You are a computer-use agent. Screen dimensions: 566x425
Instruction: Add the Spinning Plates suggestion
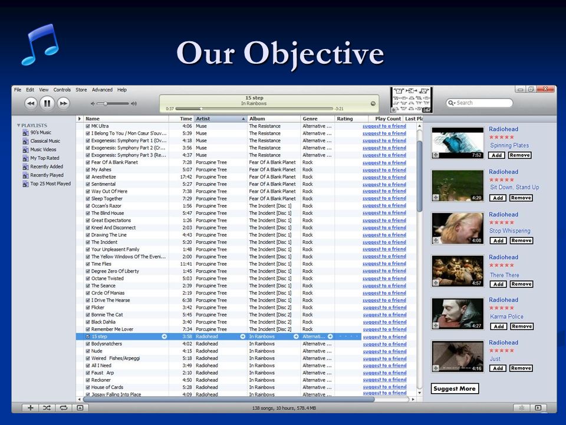coord(496,155)
